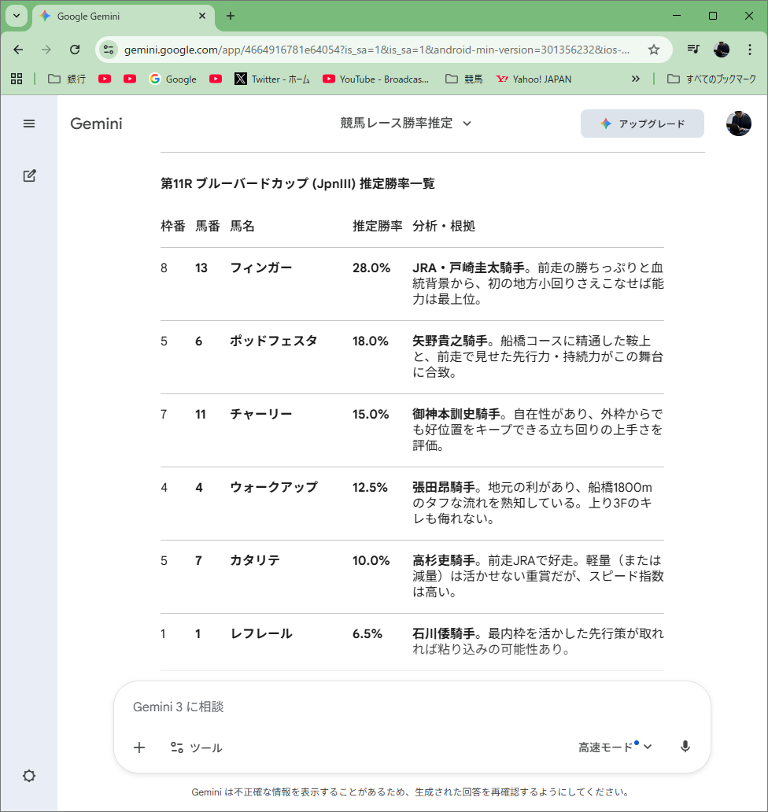Click the 馬名 column header

(x=242, y=226)
